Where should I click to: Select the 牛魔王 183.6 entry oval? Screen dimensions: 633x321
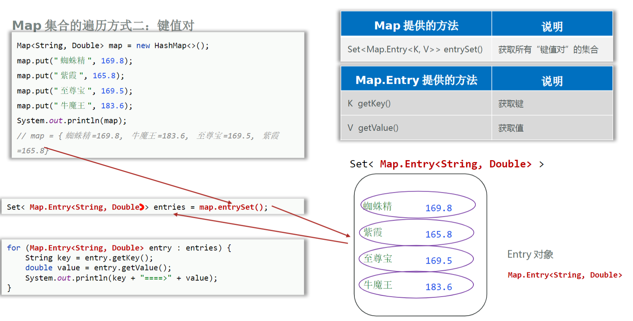pyautogui.click(x=416, y=285)
